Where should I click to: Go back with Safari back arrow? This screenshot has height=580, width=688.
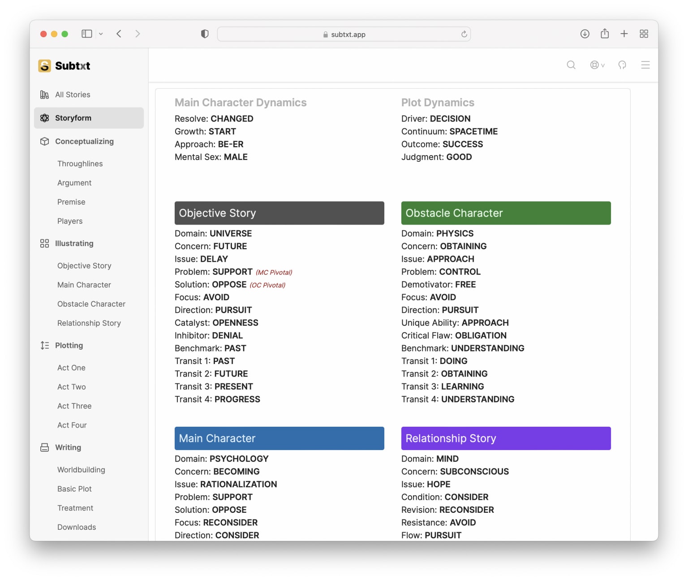(x=119, y=34)
